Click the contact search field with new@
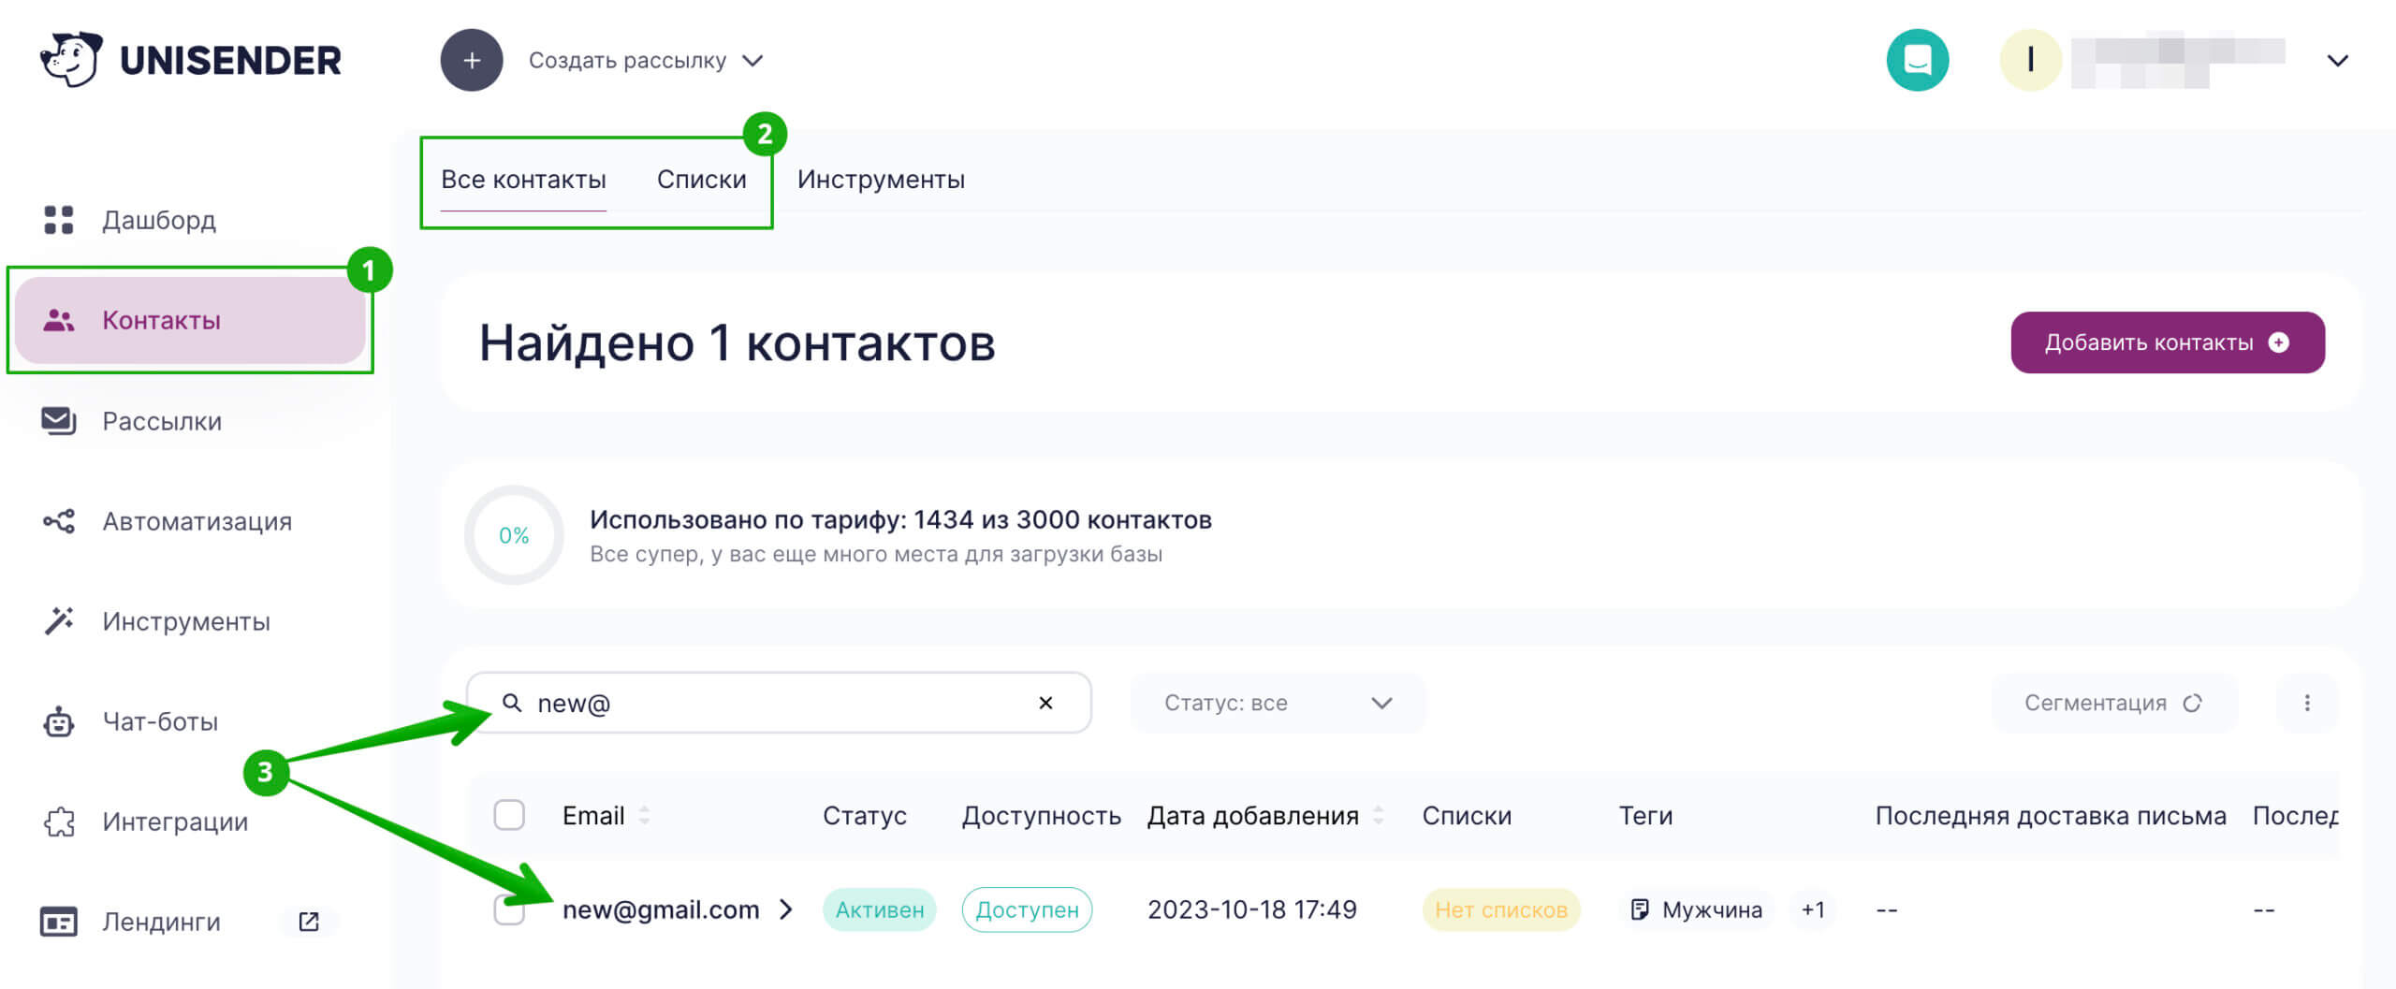Image resolution: width=2396 pixels, height=989 pixels. (x=779, y=703)
